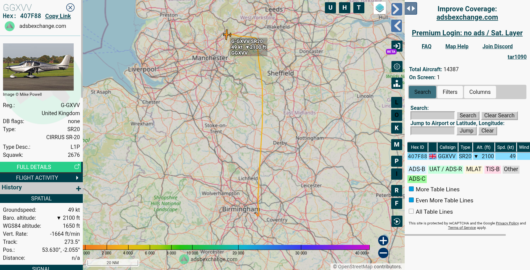Uncheck More Table Lines option
This screenshot has width=530, height=270.
point(411,189)
